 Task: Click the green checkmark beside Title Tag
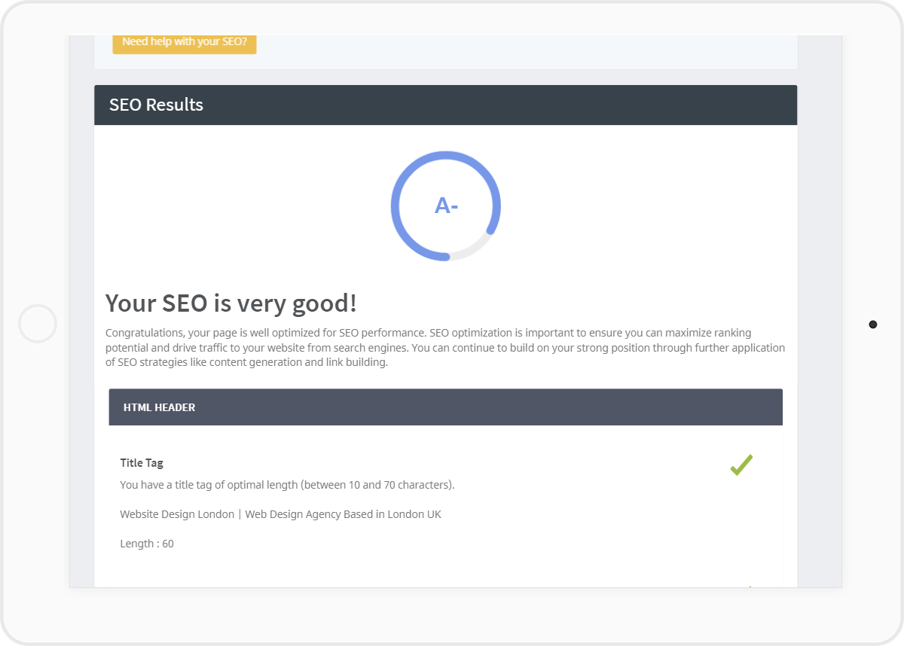(741, 465)
